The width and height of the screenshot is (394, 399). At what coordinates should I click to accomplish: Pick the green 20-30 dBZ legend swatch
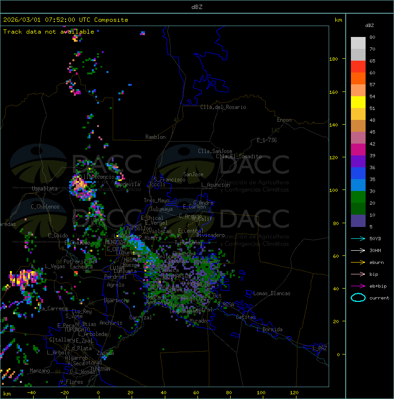coord(358,197)
